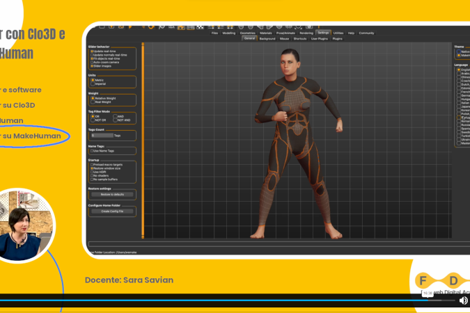Image resolution: width=470 pixels, height=313 pixels.
Task: Open the Settings tab
Action: [323, 33]
